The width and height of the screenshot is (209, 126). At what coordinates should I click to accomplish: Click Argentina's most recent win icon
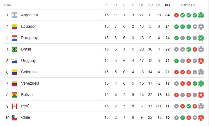click(201, 15)
